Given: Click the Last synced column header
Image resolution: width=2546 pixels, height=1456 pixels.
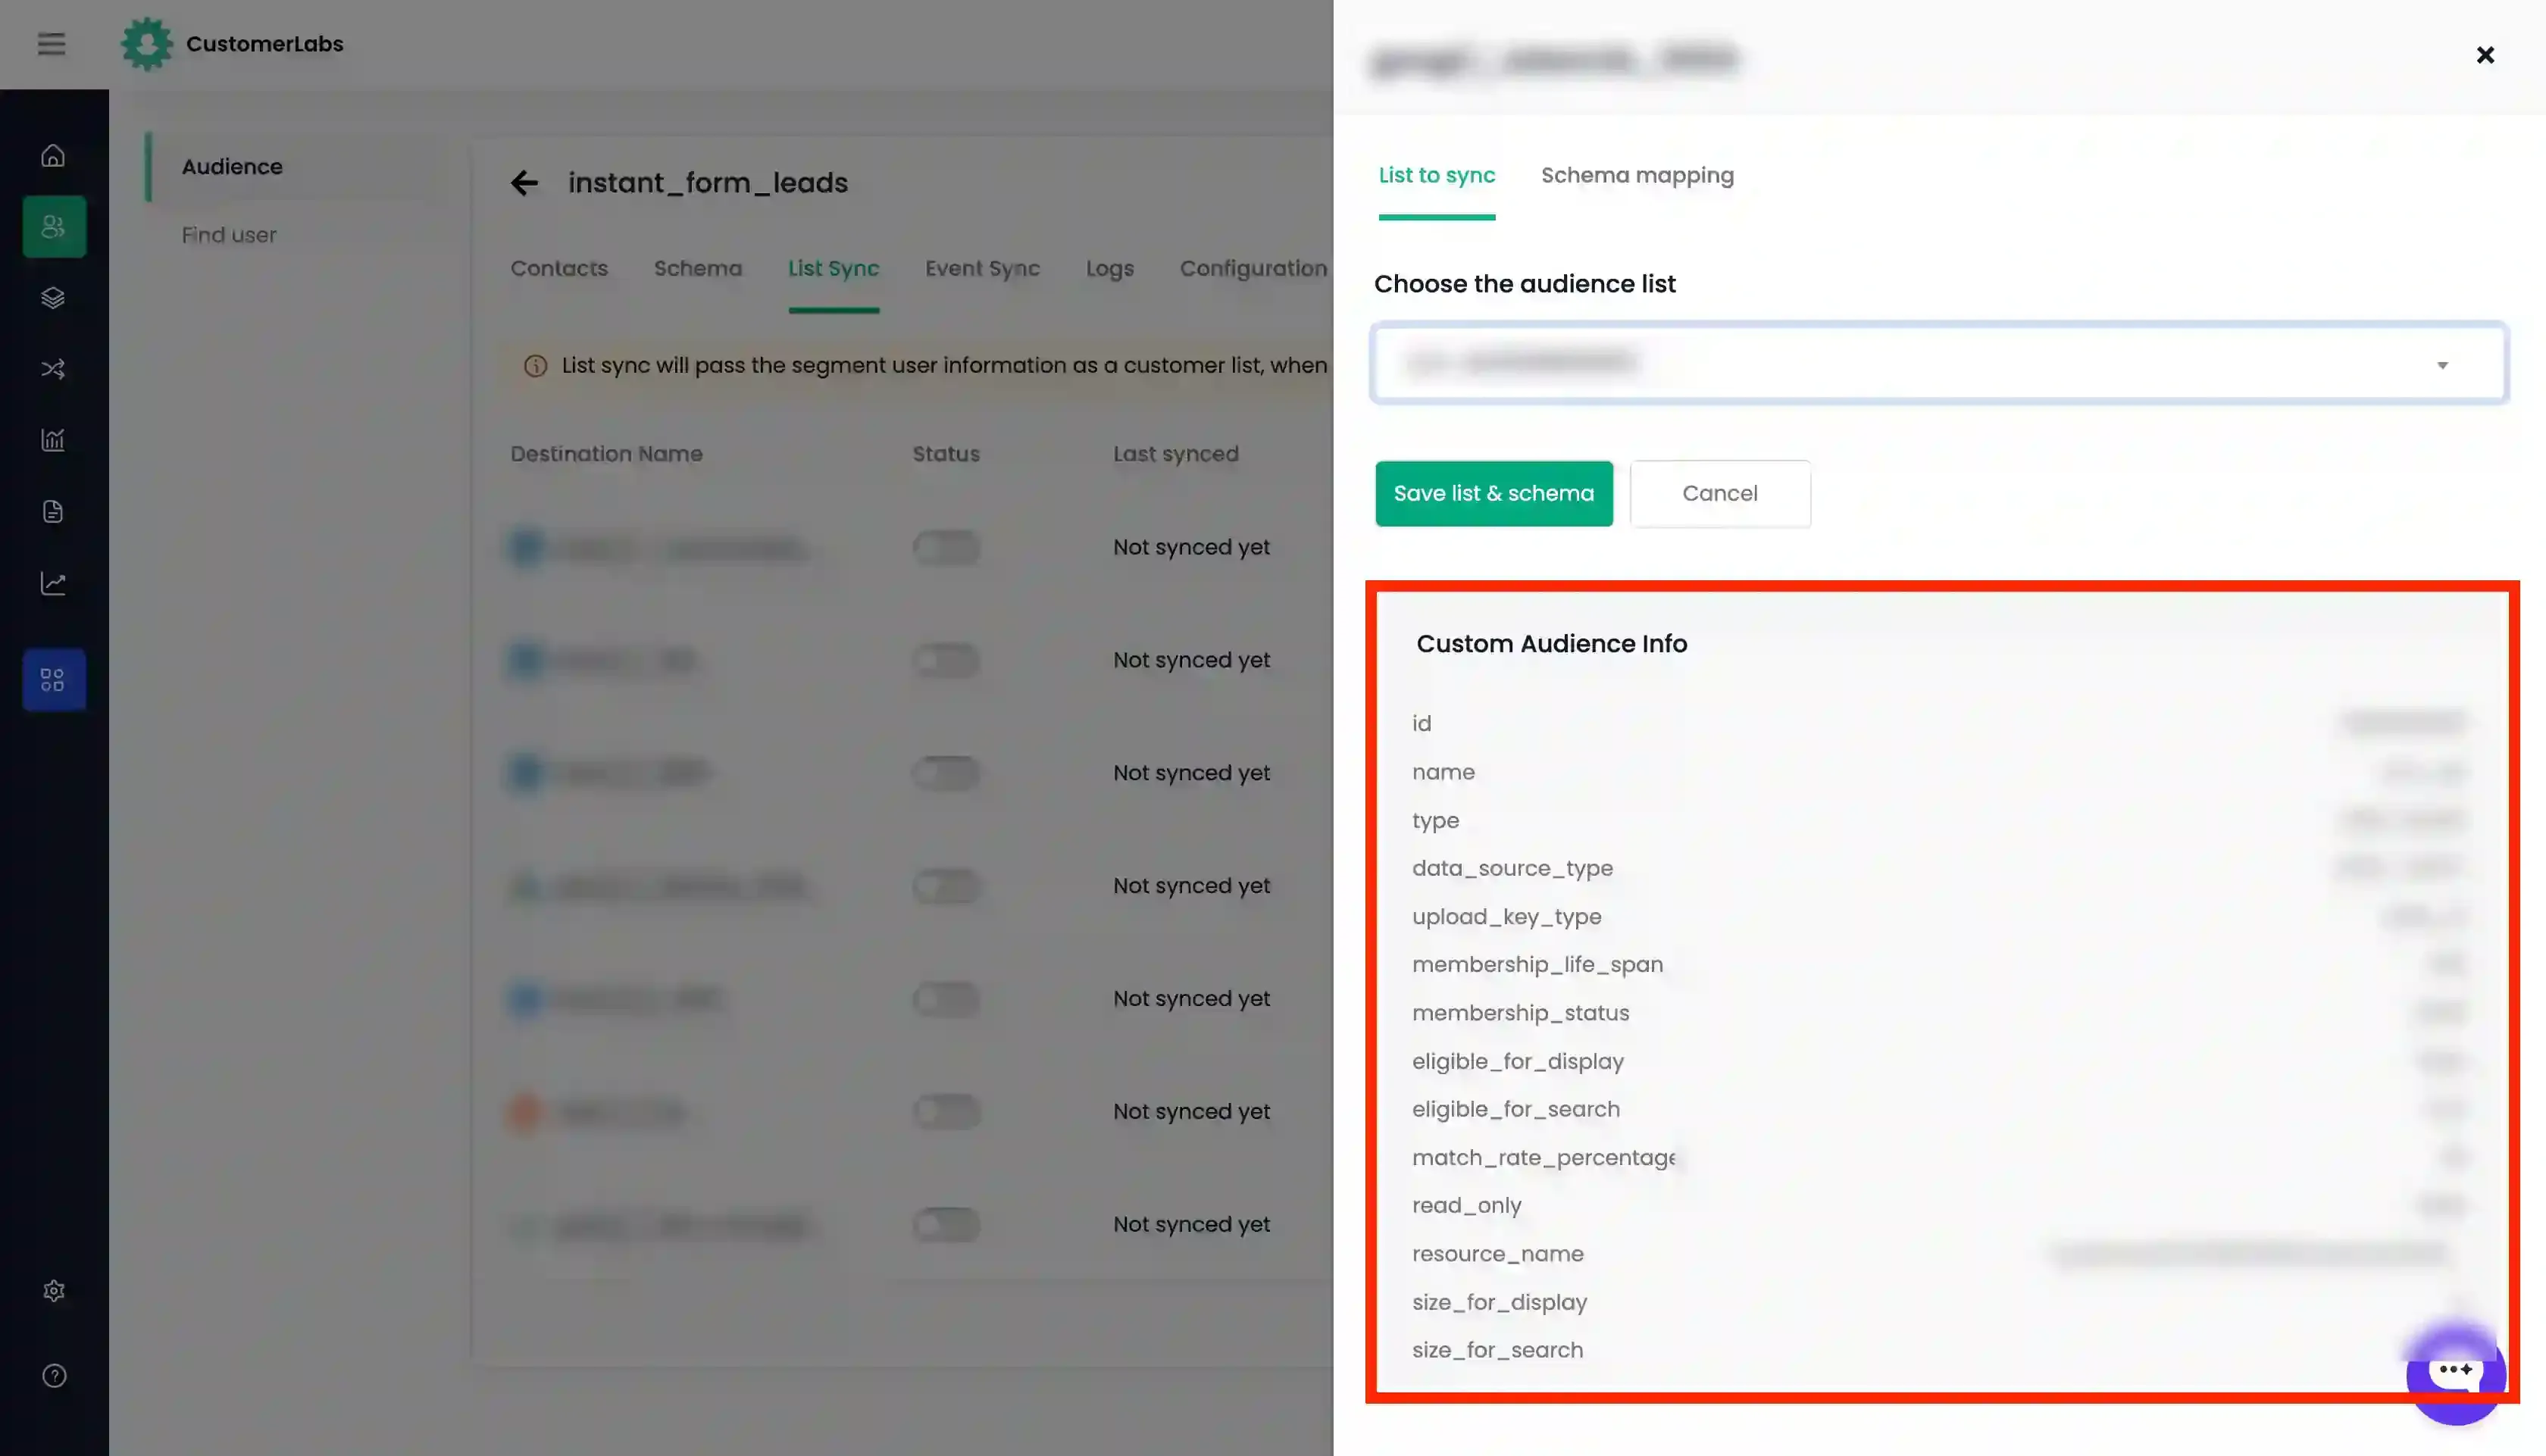Looking at the screenshot, I should click(x=1176, y=454).
